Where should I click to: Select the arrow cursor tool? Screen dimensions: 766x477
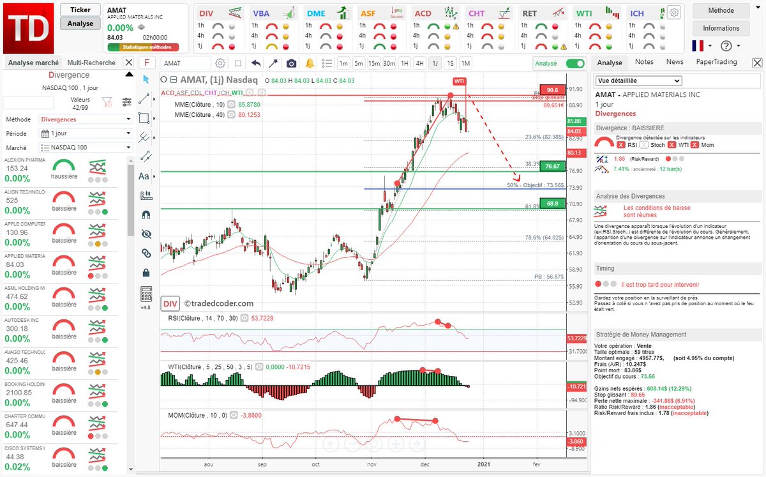[145, 79]
